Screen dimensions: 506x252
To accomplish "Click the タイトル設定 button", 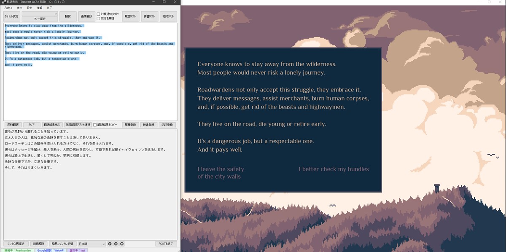I will (x=11, y=16).
